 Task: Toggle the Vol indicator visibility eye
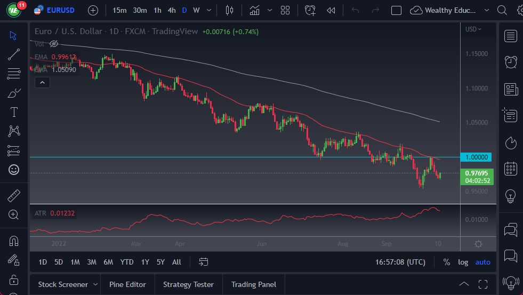(x=53, y=44)
